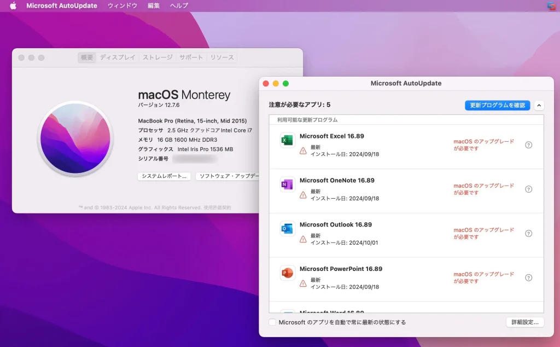Image resolution: width=560 pixels, height=347 pixels.
Task: Click Outlook's macOS upgrade required message
Action: tap(484, 234)
